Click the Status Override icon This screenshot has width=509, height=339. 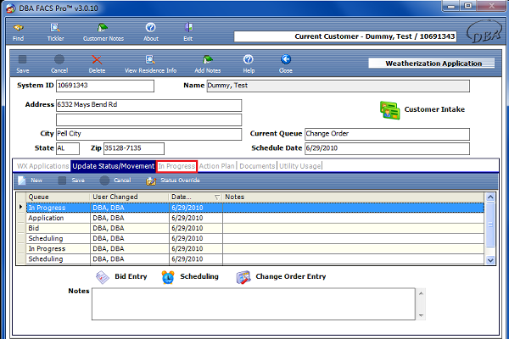coord(151,181)
